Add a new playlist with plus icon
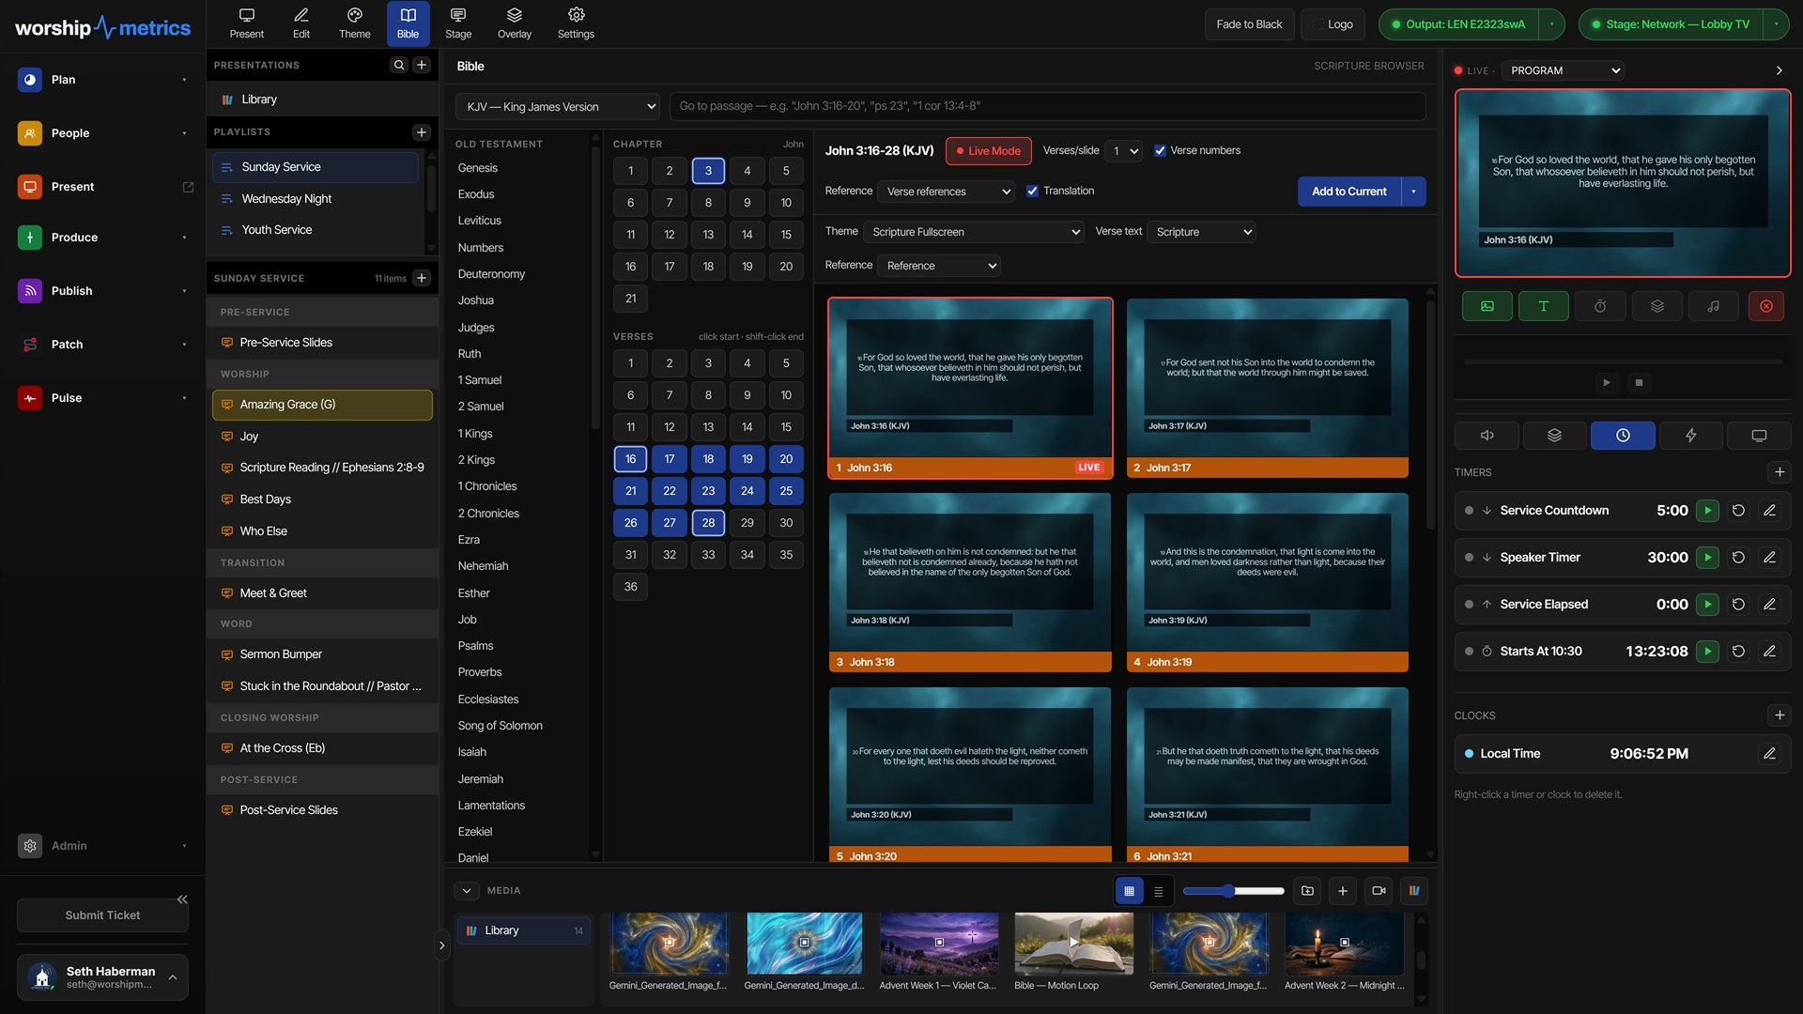This screenshot has width=1803, height=1014. tap(422, 132)
